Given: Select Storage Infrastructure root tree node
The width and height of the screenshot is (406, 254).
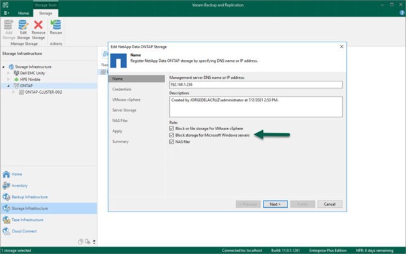Looking at the screenshot, I should pyautogui.click(x=33, y=66).
